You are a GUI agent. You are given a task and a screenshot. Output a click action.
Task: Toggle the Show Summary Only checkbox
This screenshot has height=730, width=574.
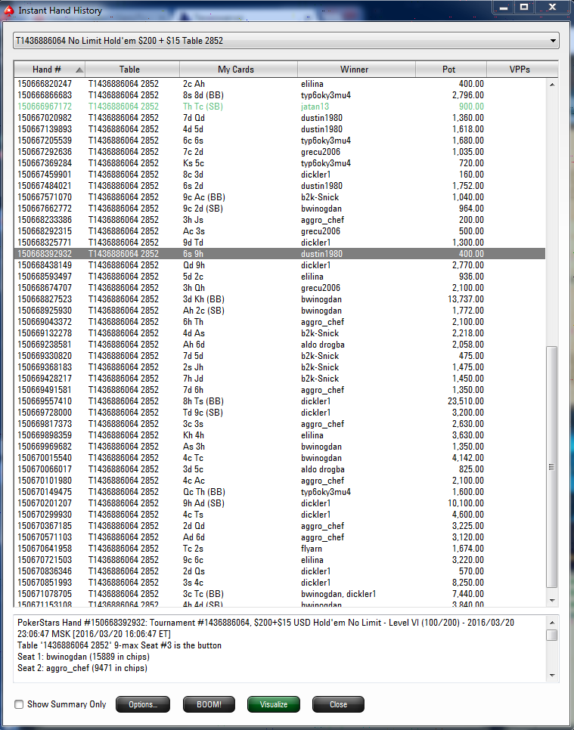tap(19, 704)
